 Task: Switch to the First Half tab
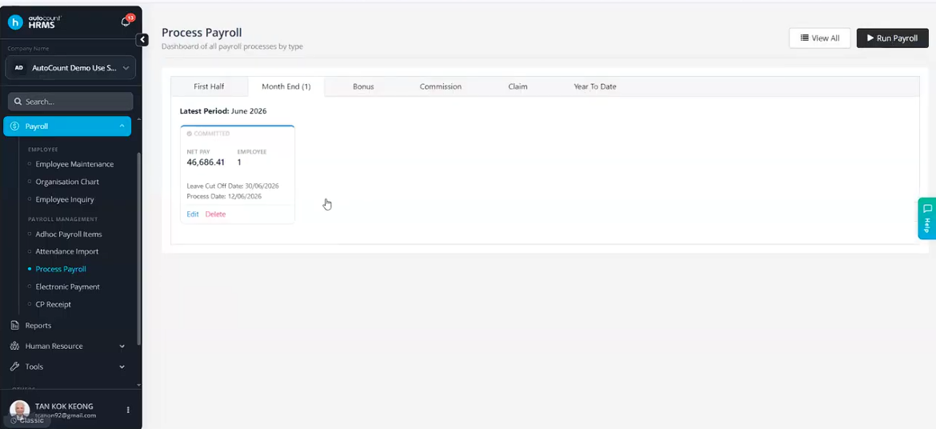click(209, 86)
